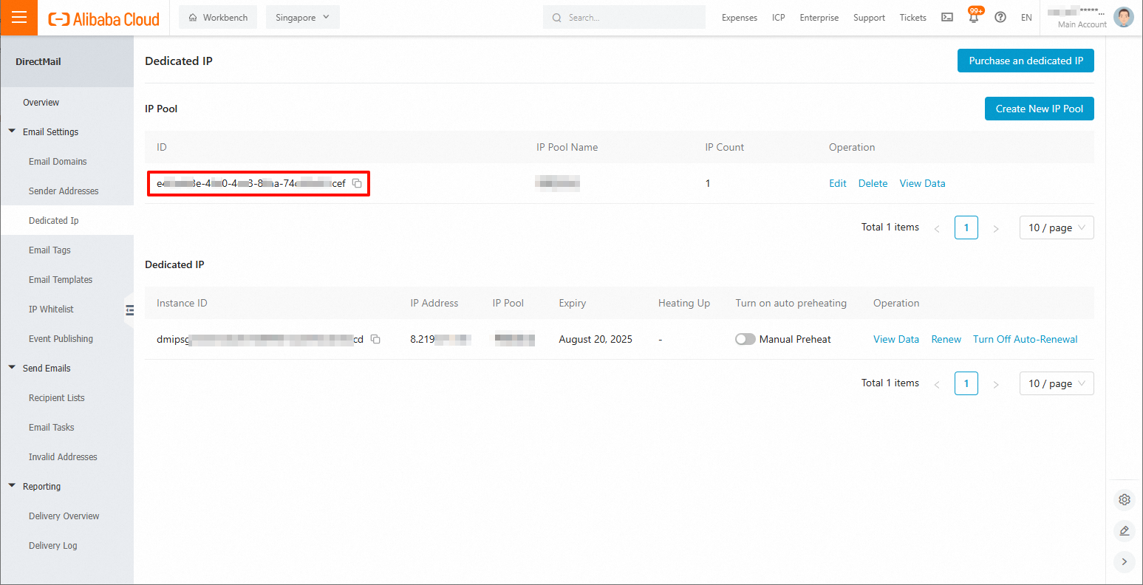Copy the dedicated IP instance ID
This screenshot has height=585, width=1143.
point(375,339)
